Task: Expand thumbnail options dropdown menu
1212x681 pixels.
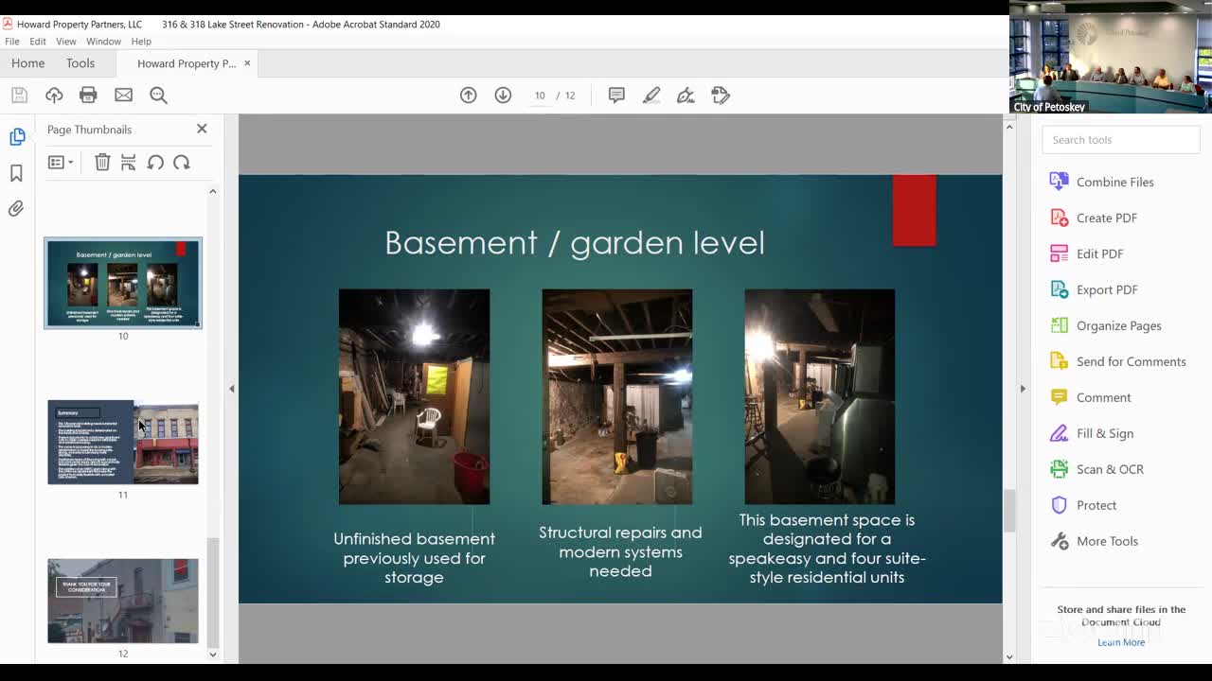Action: 61,163
